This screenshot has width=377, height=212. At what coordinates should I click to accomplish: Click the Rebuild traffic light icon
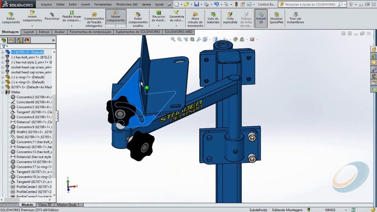point(236,4)
